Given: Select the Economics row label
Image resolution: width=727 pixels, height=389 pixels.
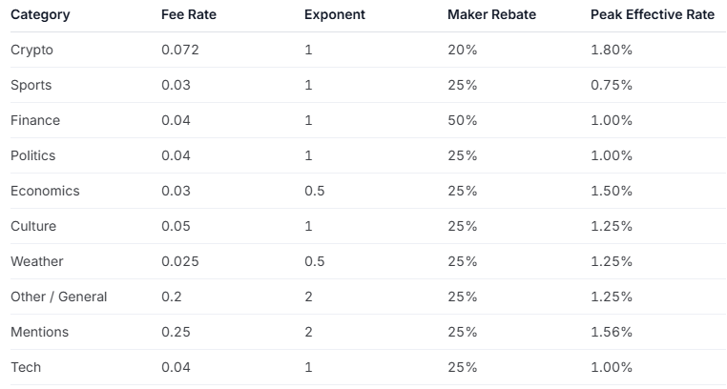Looking at the screenshot, I should [45, 191].
